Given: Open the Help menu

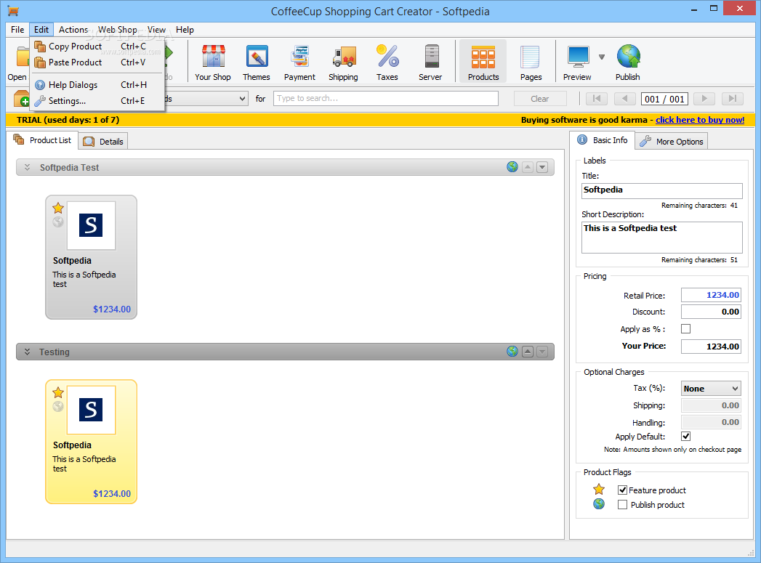Looking at the screenshot, I should tap(185, 30).
